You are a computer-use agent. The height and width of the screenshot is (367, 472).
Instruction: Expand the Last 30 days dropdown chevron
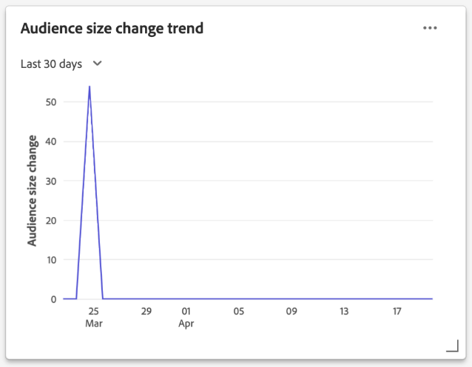coord(98,64)
